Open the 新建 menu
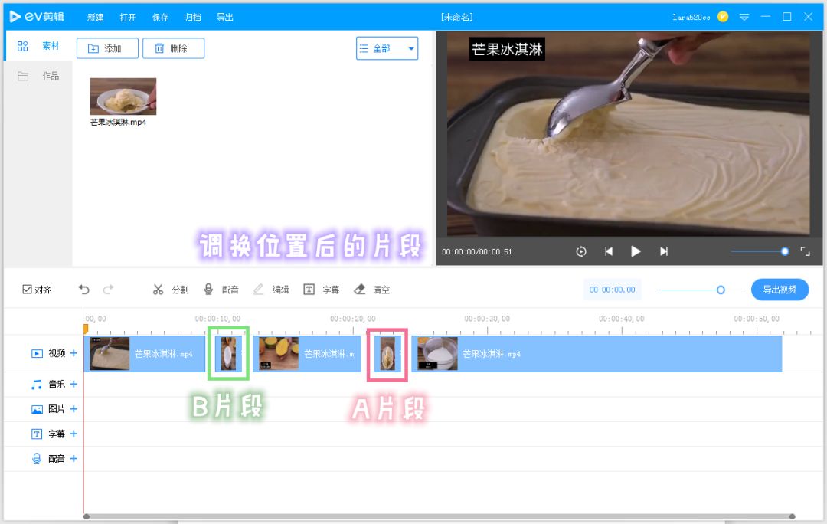This screenshot has width=827, height=524. click(96, 18)
